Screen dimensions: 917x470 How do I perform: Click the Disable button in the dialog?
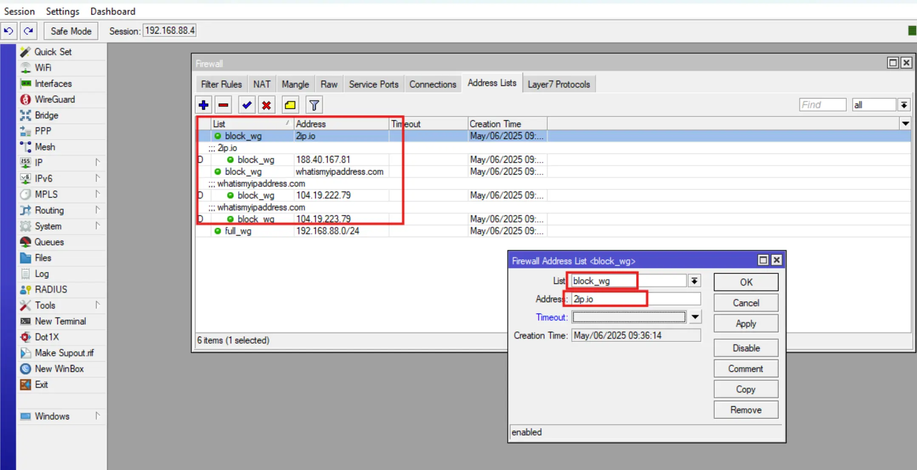[x=746, y=348]
